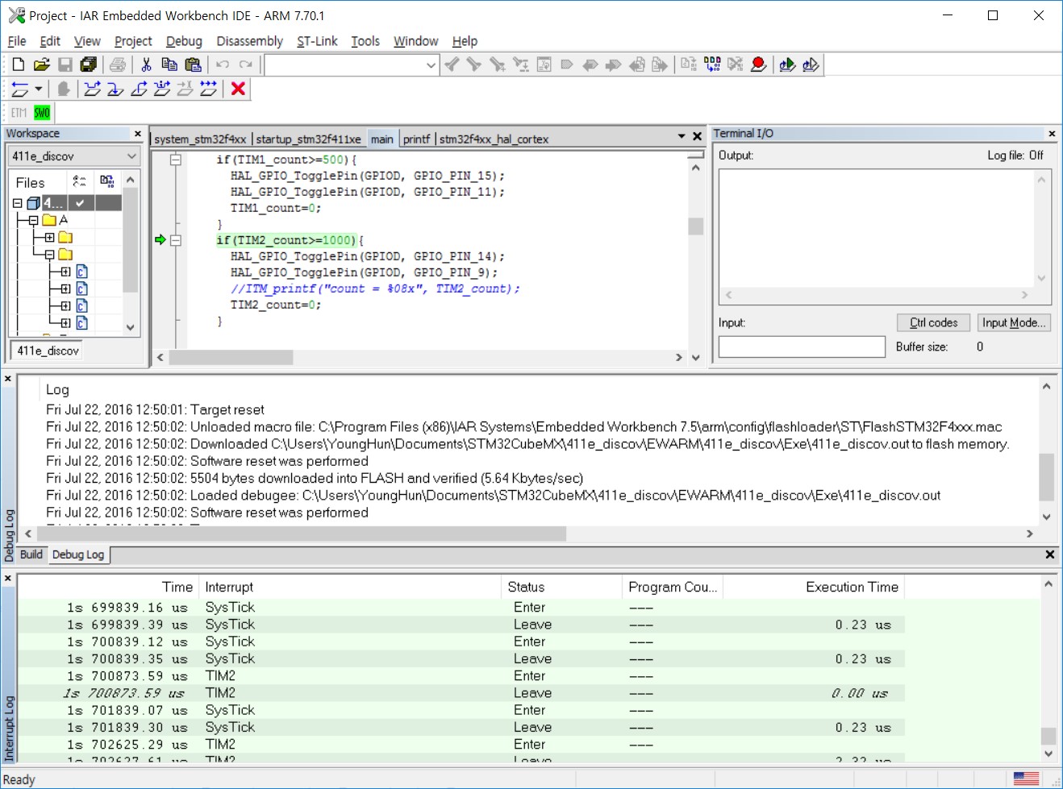This screenshot has height=789, width=1063.
Task: Click the Open file folder icon
Action: pos(42,64)
